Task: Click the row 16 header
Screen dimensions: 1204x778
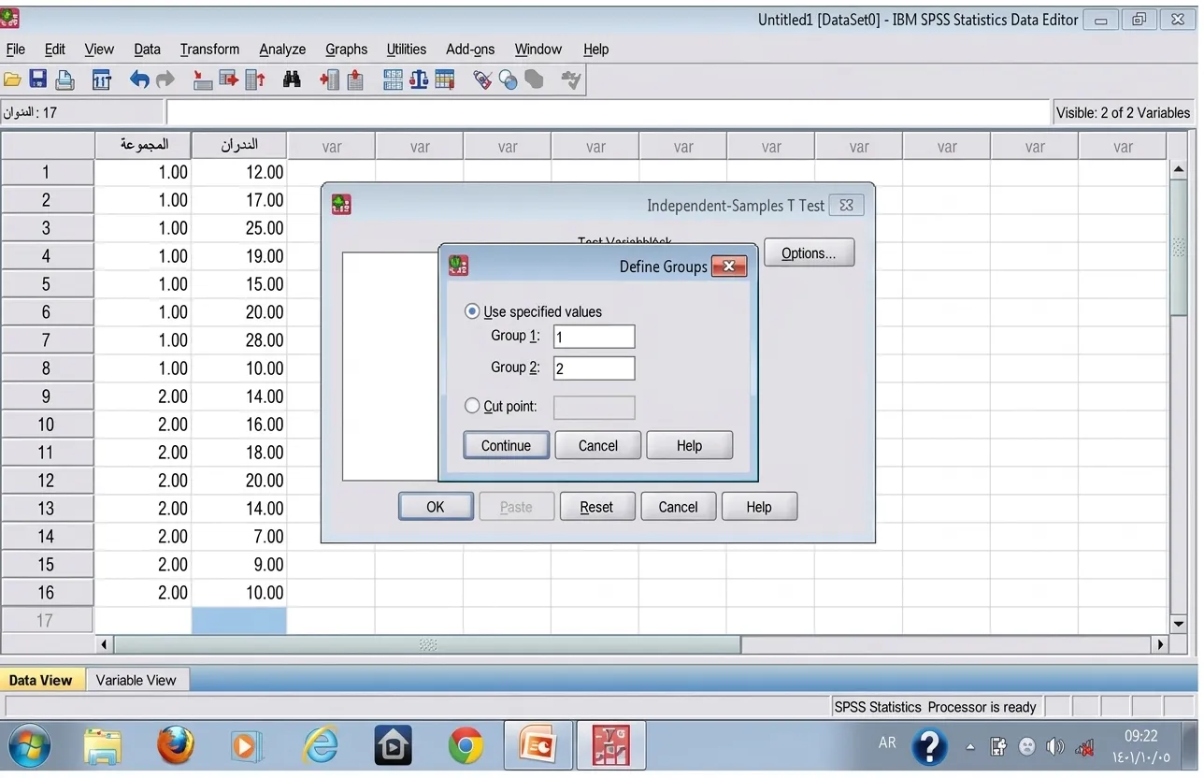Action: click(47, 593)
